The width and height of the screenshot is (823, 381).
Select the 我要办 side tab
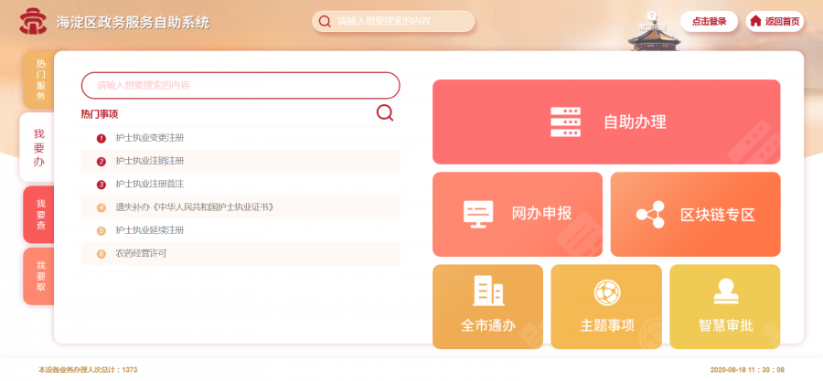(x=38, y=148)
